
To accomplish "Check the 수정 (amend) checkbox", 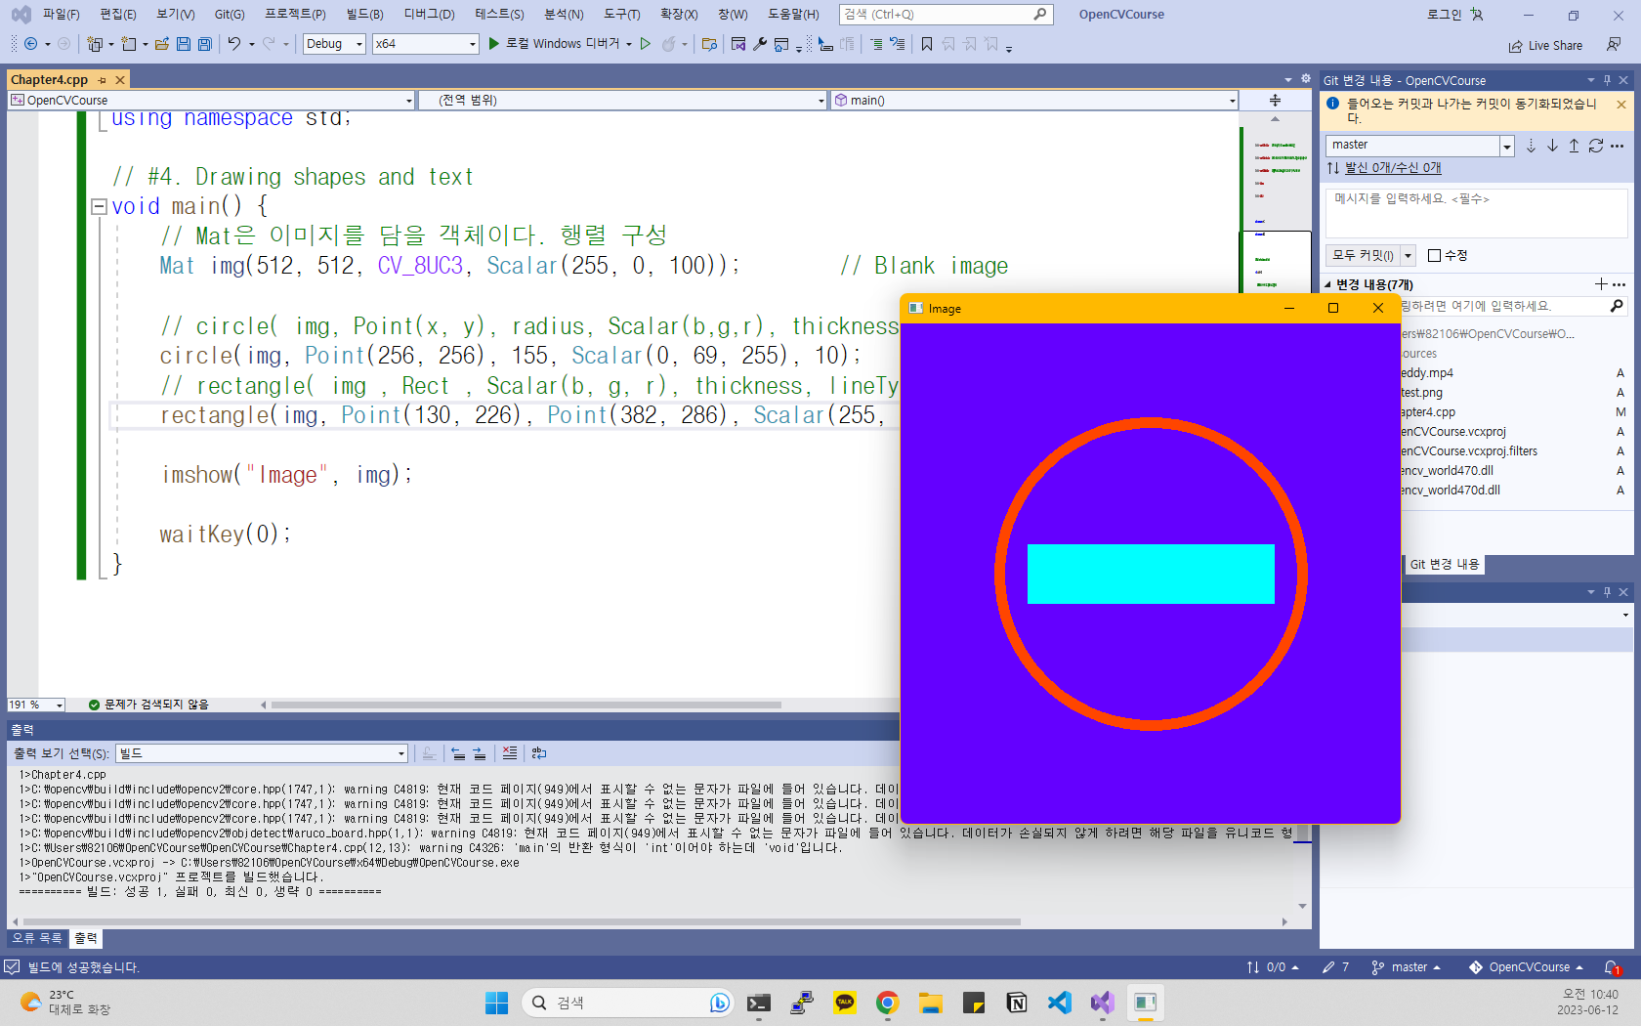I will 1434,255.
